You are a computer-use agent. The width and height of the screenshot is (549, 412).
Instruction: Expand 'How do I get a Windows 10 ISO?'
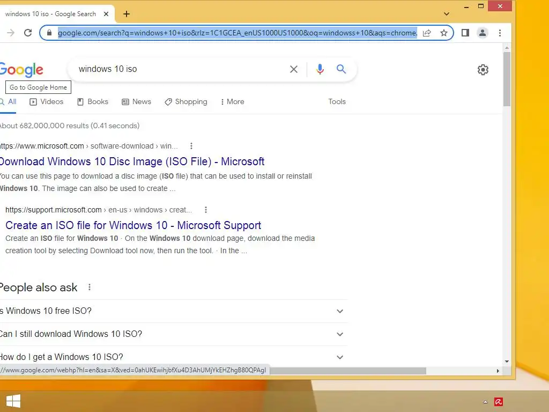click(173, 357)
